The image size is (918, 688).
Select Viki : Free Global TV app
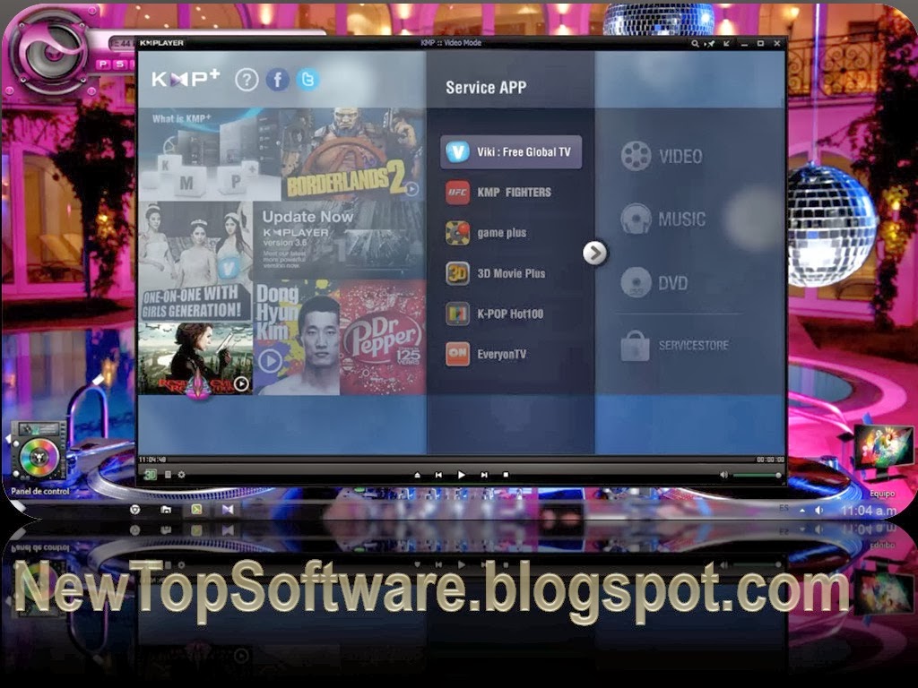511,152
